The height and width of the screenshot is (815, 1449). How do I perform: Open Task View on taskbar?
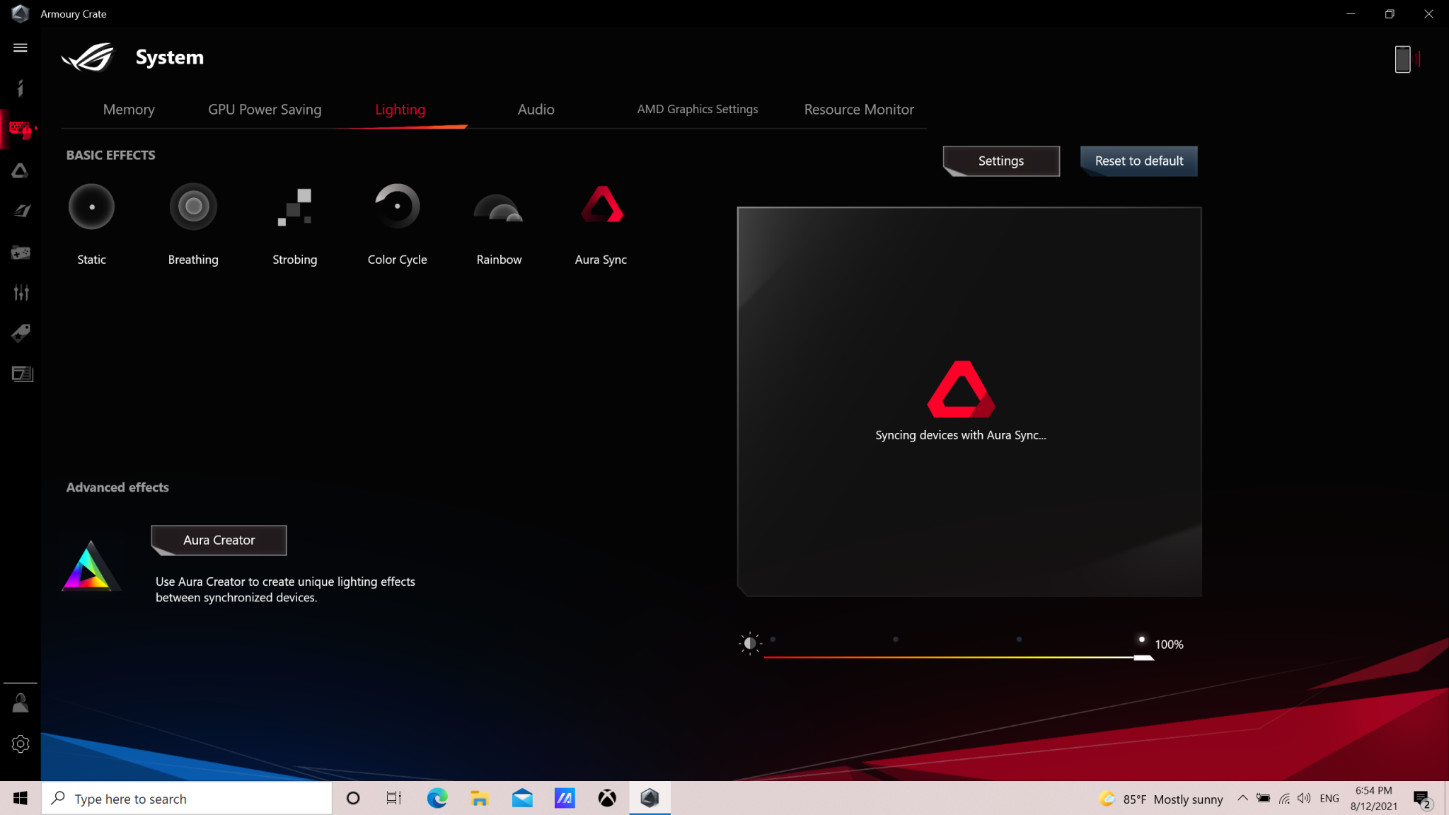[x=394, y=799]
